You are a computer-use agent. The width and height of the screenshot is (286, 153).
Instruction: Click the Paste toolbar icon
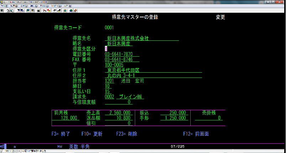(12, 10)
